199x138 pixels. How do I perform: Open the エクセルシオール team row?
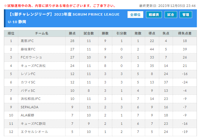point(100,132)
